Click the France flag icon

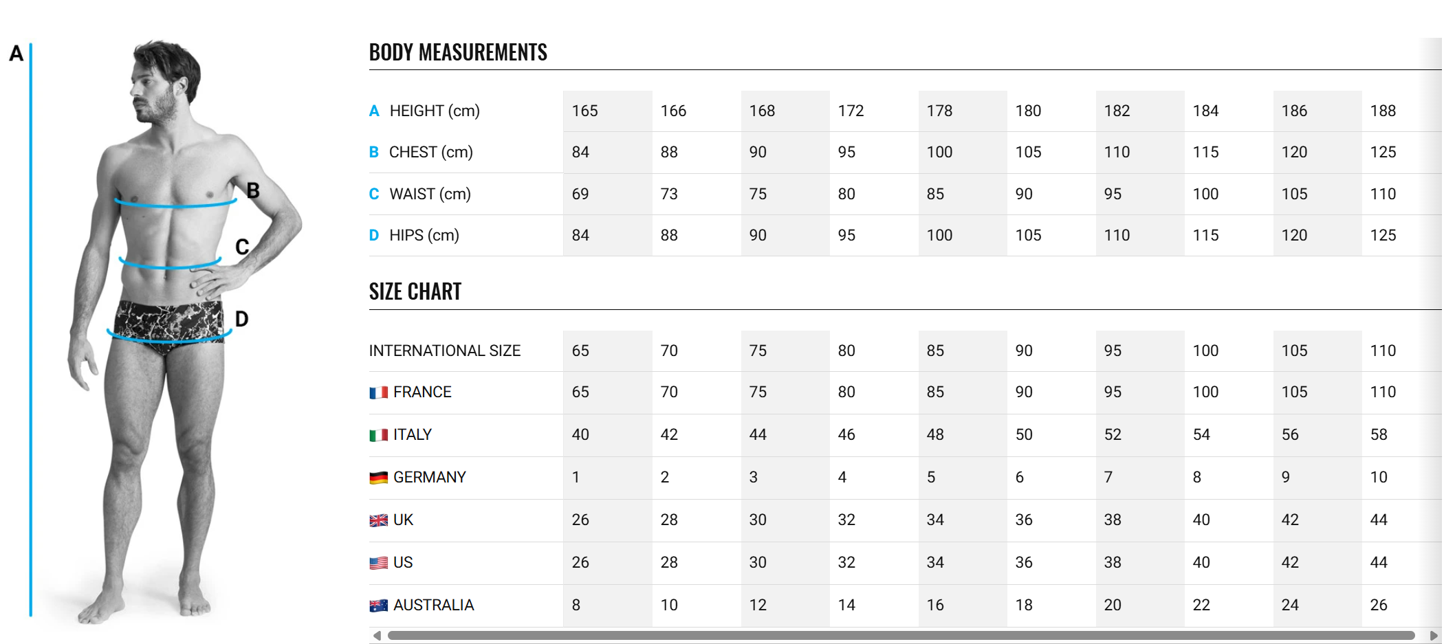click(x=378, y=392)
